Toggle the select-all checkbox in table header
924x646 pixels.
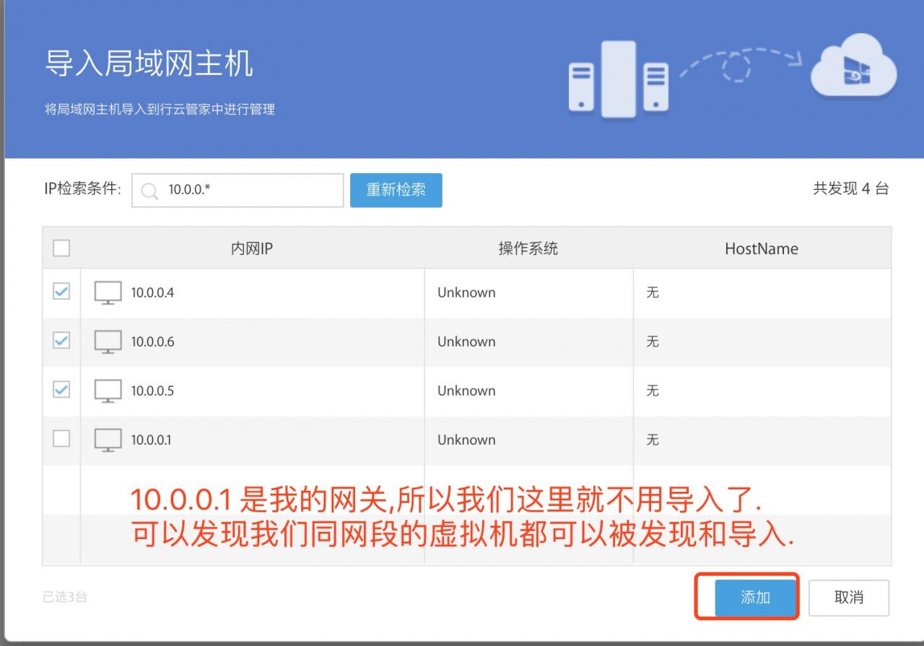click(x=61, y=248)
